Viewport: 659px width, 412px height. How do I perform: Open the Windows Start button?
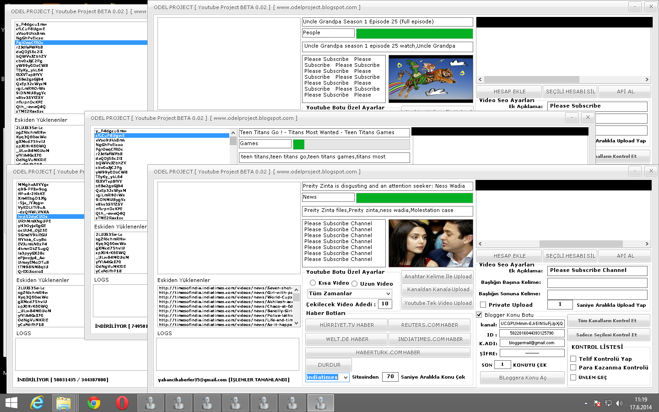click(11, 403)
